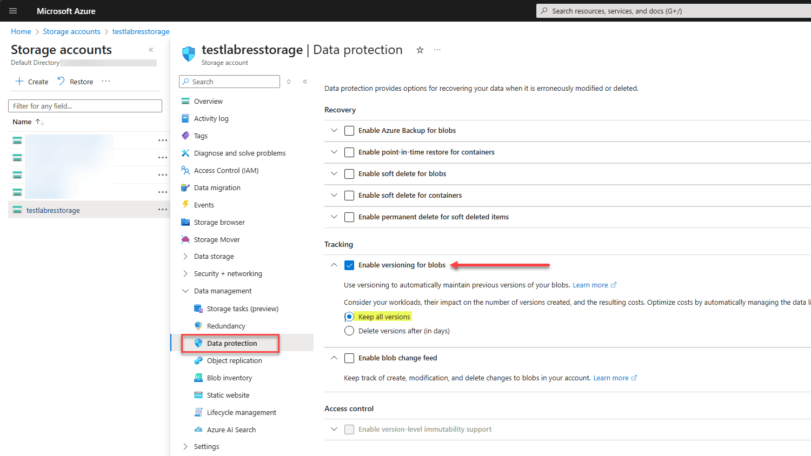Open the toolbar ellipsis beside Restore
The width and height of the screenshot is (811, 456).
pyautogui.click(x=106, y=81)
